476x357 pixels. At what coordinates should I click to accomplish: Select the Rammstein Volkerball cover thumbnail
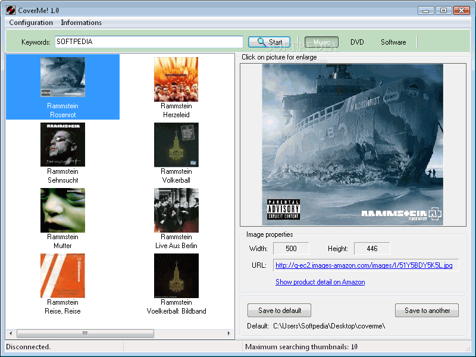pos(176,145)
